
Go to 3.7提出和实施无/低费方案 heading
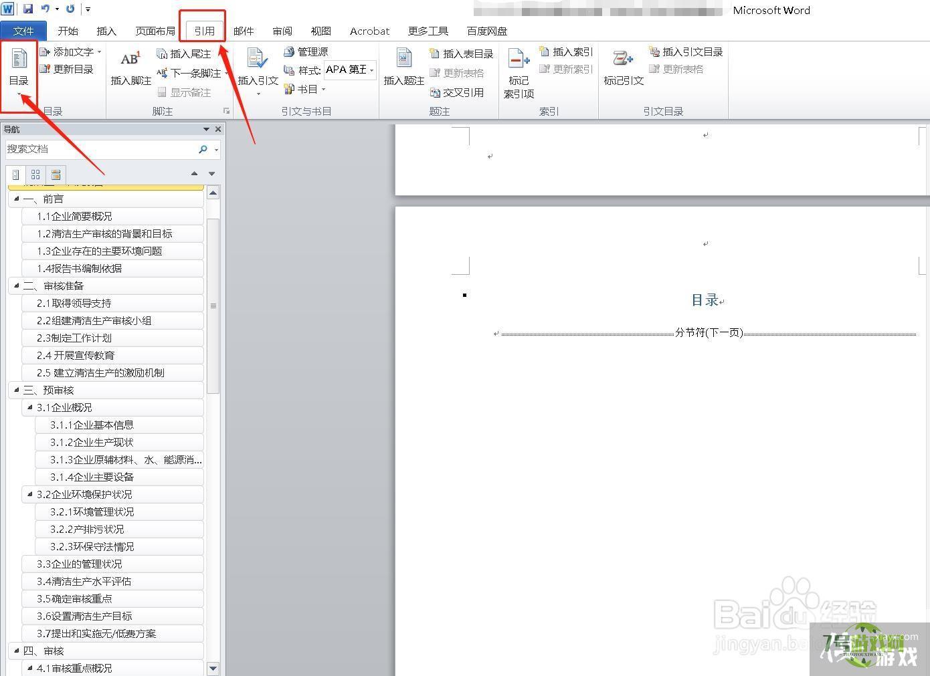pyautogui.click(x=112, y=633)
